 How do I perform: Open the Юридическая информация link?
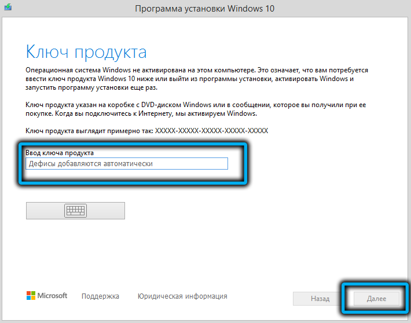[182, 296]
